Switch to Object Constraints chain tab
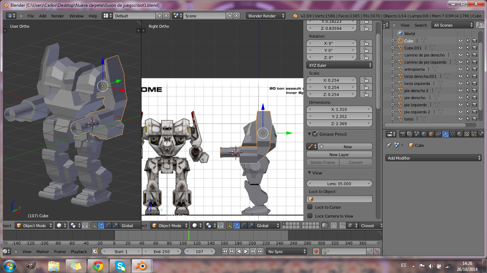This screenshot has height=273, width=487. pyautogui.click(x=438, y=134)
